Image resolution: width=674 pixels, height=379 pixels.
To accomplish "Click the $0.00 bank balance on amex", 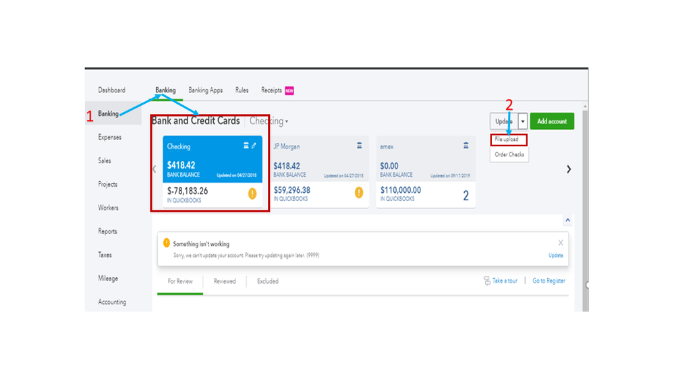I will click(389, 166).
